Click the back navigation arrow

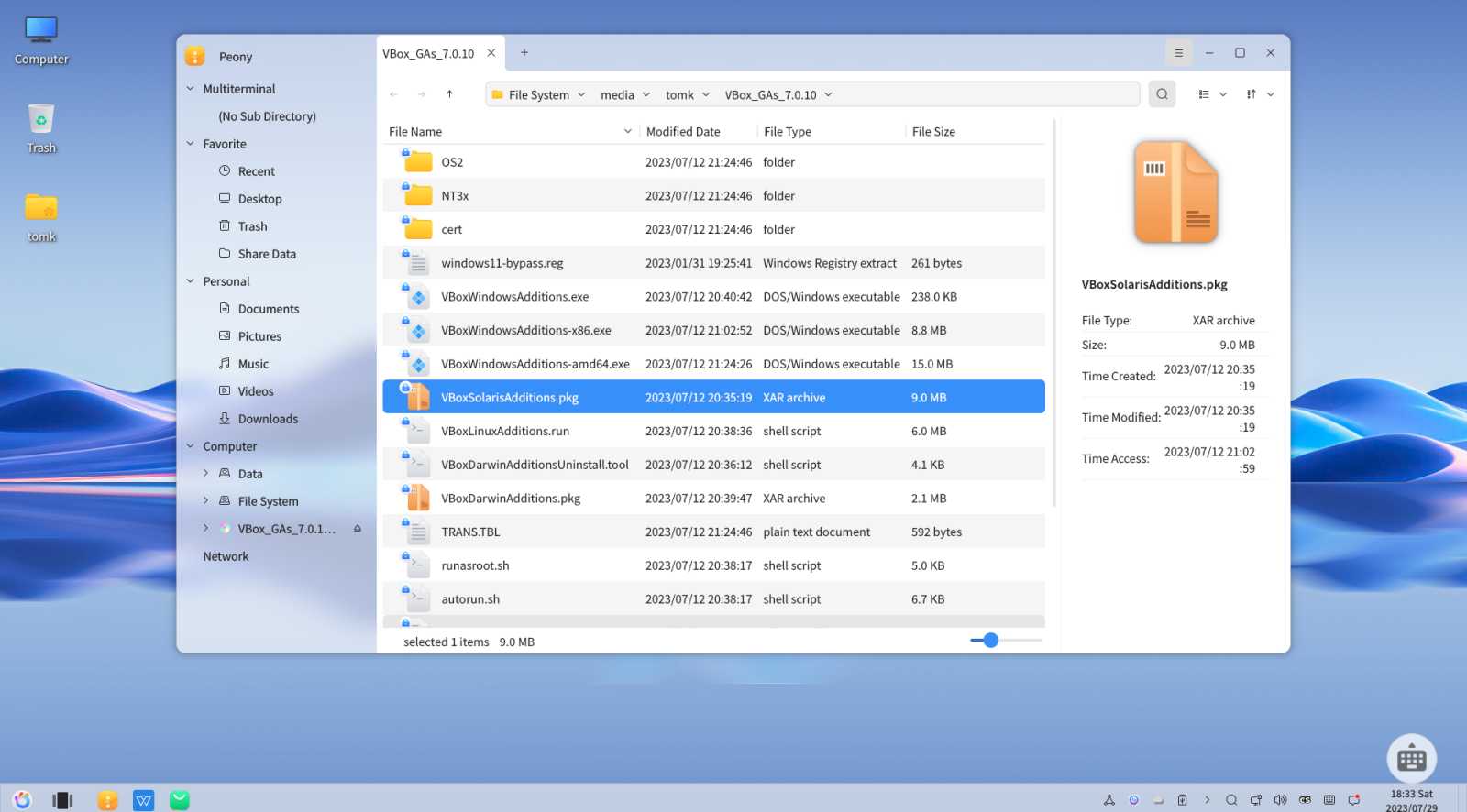pos(393,94)
